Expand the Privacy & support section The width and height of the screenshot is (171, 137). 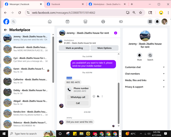145,87
